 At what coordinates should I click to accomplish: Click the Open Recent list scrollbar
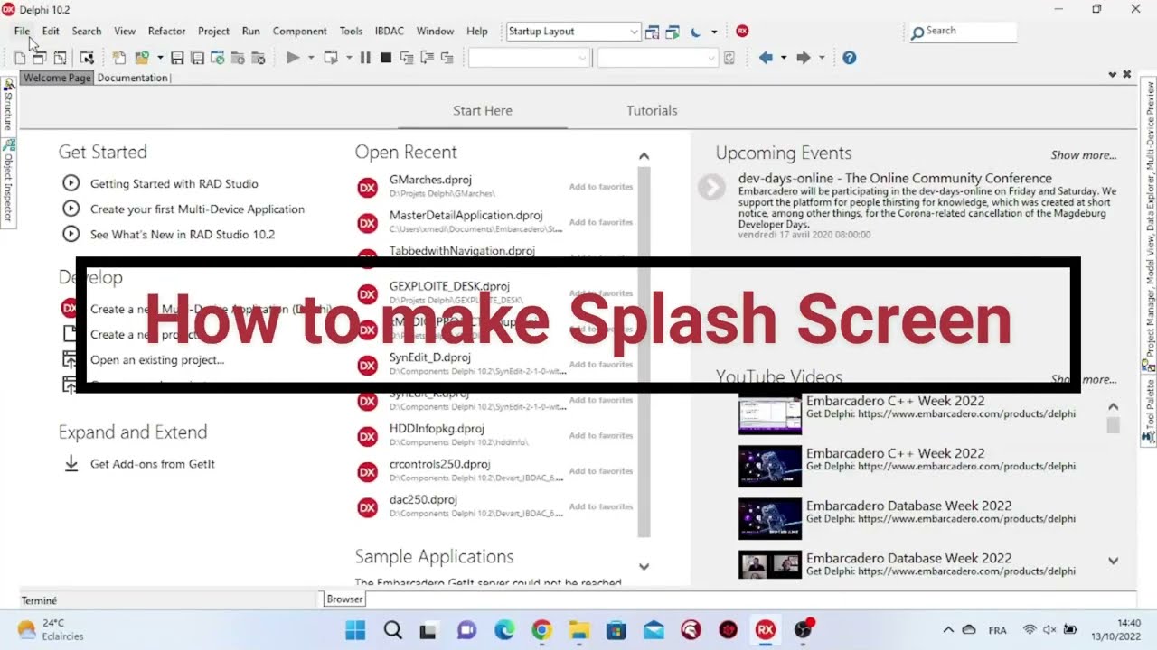644,351
